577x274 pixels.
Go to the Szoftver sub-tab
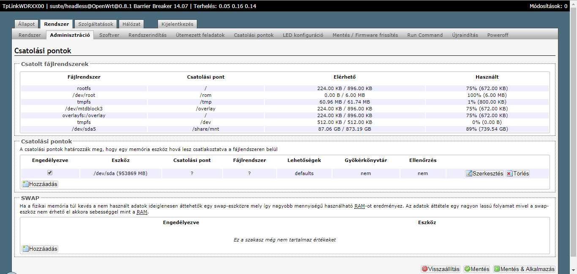click(109, 35)
